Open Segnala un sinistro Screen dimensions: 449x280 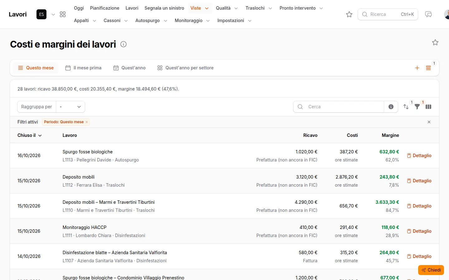pos(164,8)
